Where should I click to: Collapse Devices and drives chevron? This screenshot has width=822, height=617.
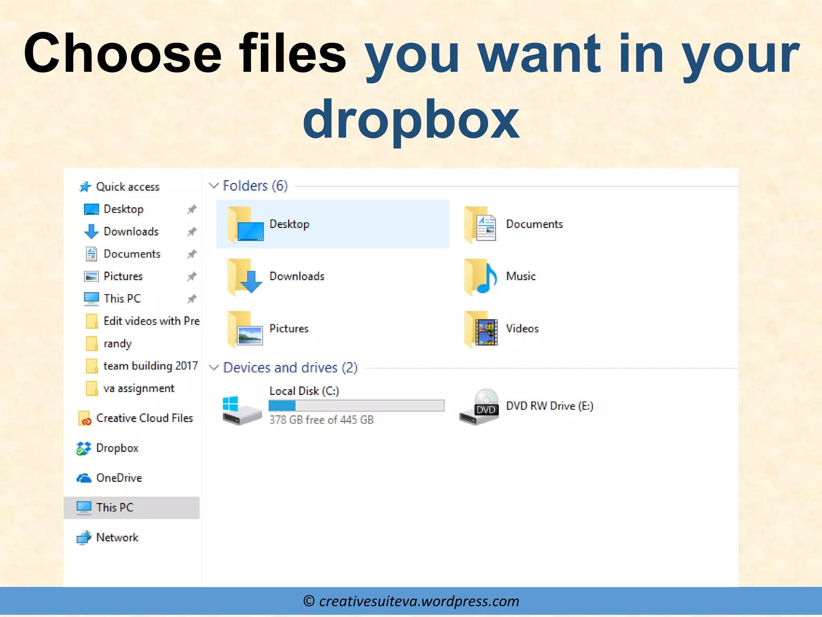(x=214, y=368)
